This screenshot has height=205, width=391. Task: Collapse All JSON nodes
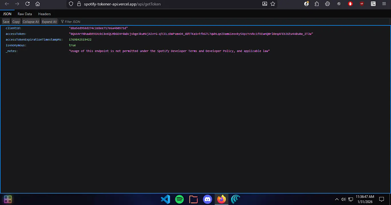tap(31, 22)
